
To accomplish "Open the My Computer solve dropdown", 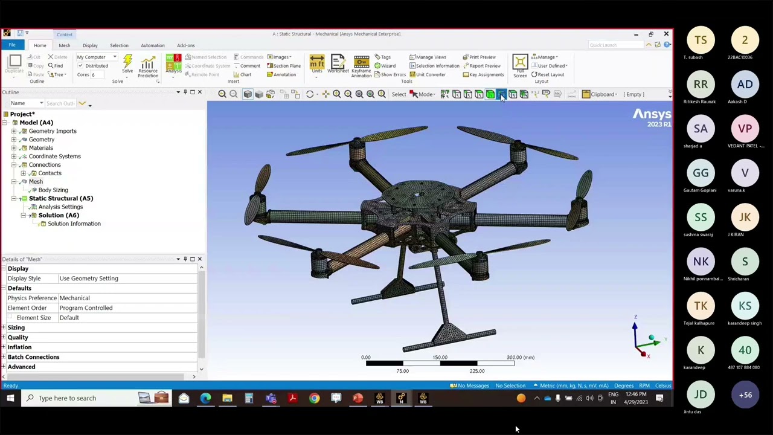I will click(x=96, y=57).
